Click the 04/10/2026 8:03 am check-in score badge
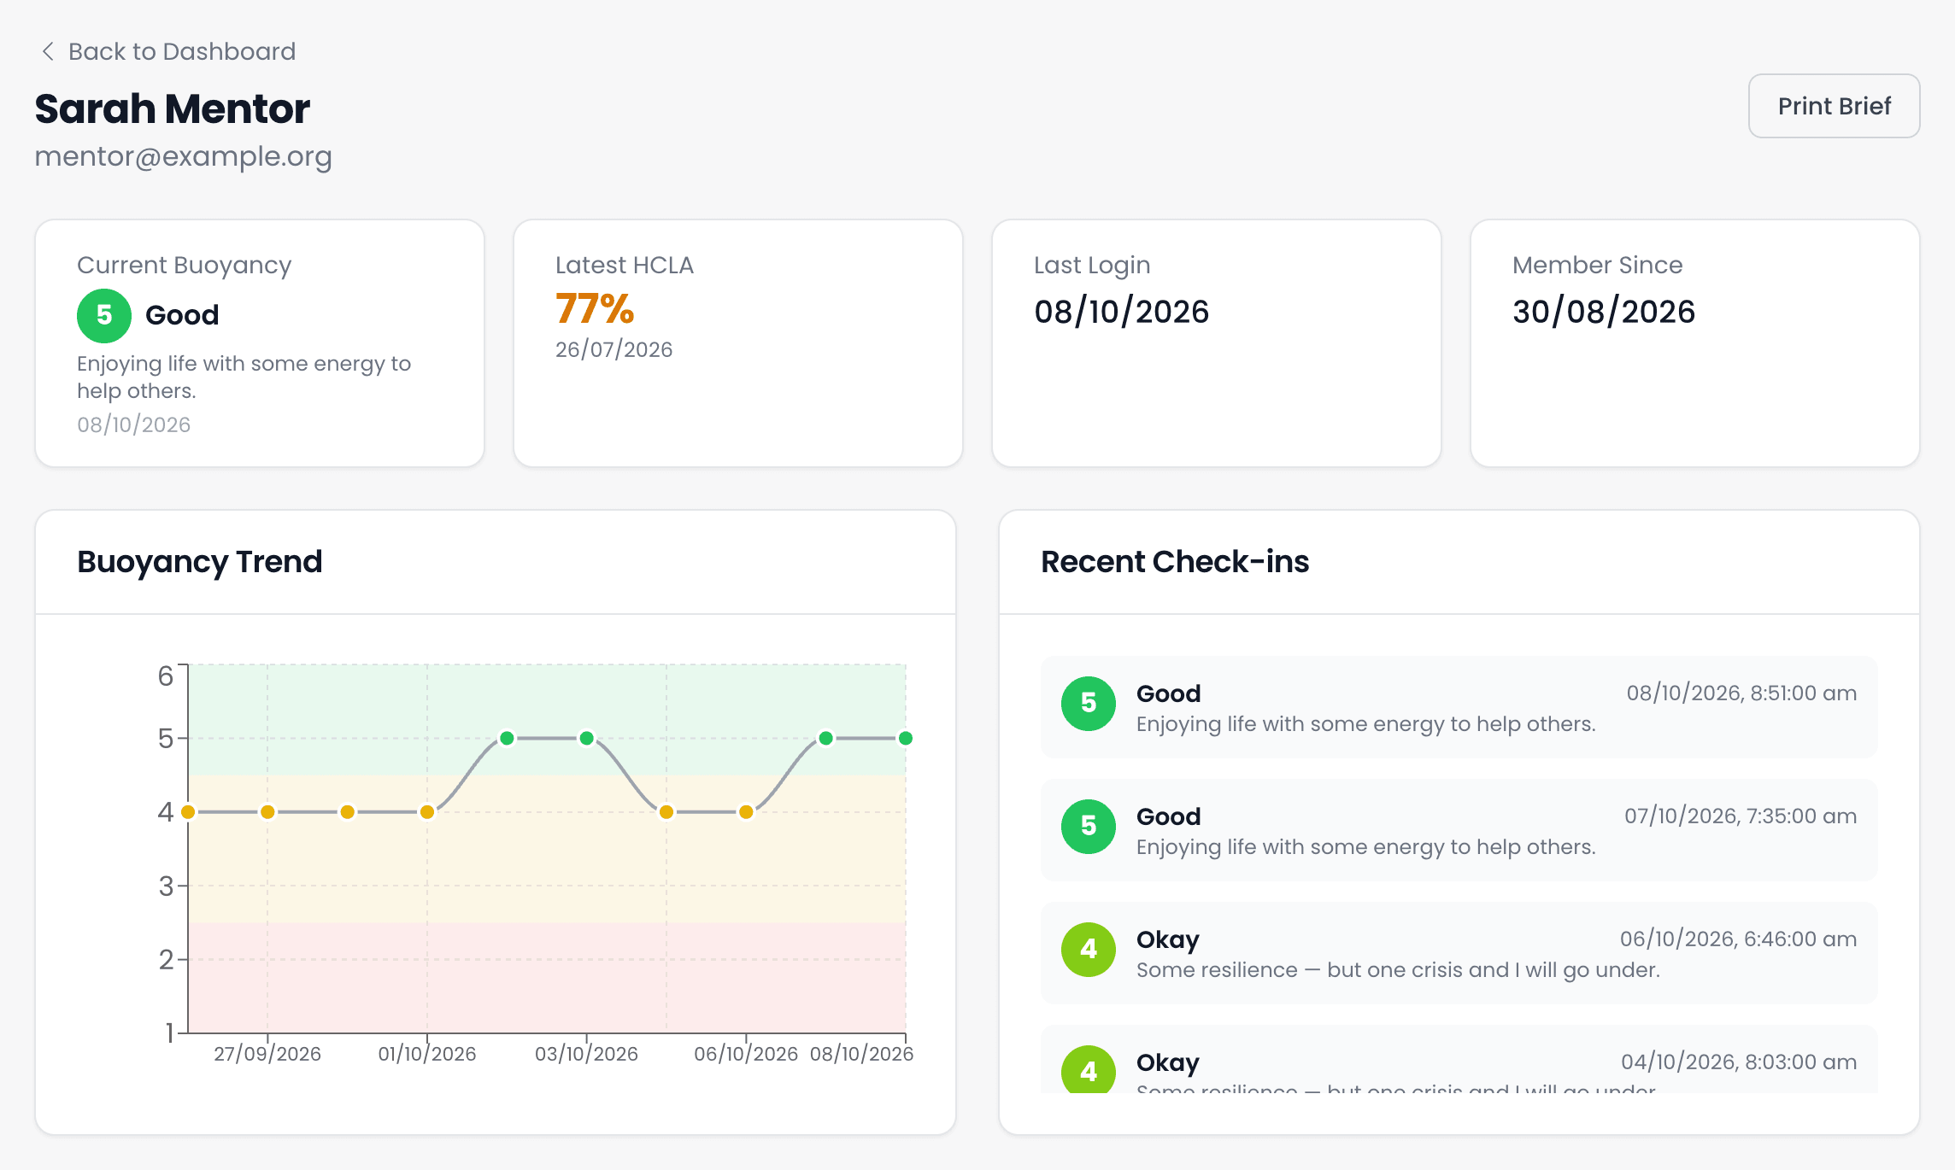Image resolution: width=1955 pixels, height=1170 pixels. pos(1088,1069)
